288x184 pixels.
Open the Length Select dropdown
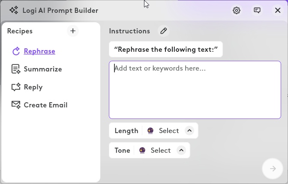click(169, 131)
